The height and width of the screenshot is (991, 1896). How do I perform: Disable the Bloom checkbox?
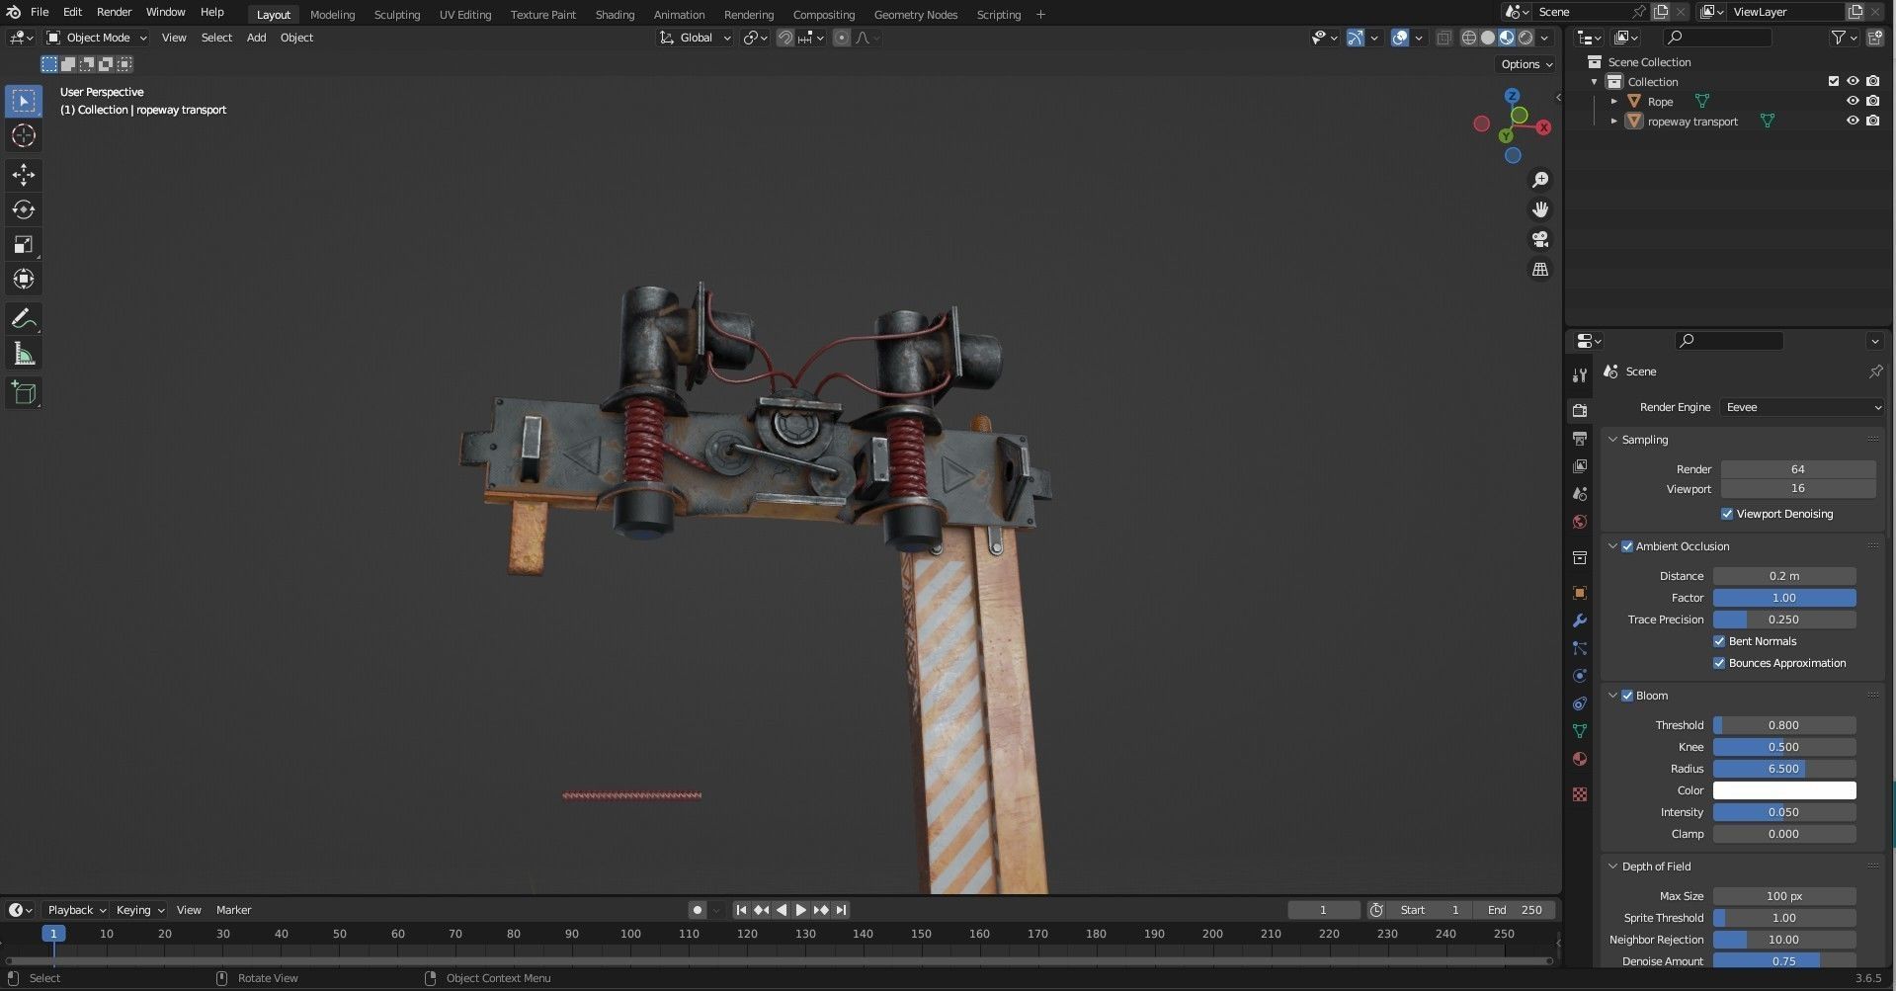(1627, 696)
